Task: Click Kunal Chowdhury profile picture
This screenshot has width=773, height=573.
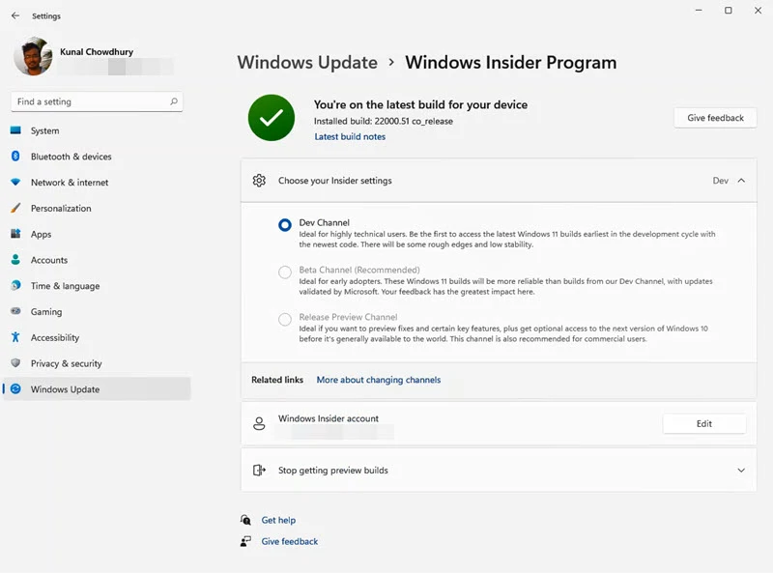Action: click(x=33, y=57)
